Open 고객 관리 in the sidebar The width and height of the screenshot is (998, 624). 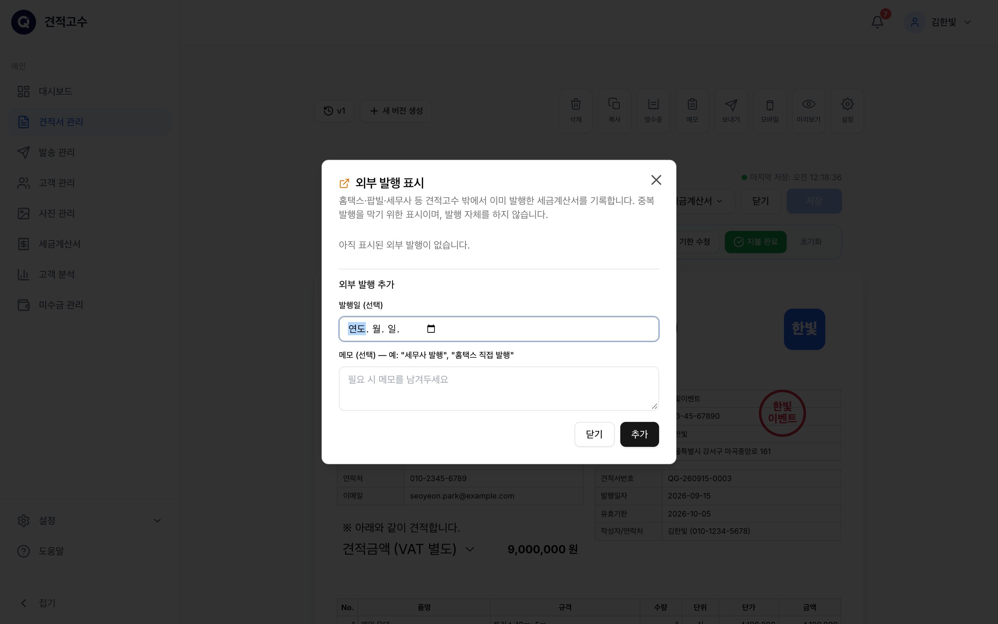click(x=90, y=183)
